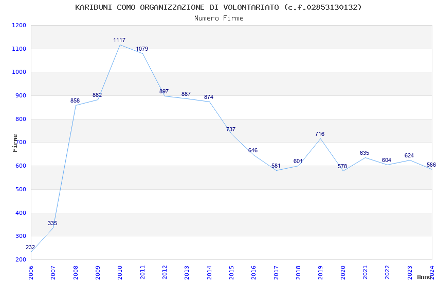Click the y-axis value 200
The height and width of the screenshot is (282, 437).
(x=21, y=260)
